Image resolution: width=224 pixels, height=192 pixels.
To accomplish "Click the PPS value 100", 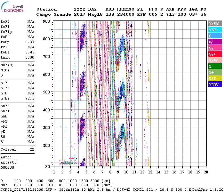I will 182,14.
